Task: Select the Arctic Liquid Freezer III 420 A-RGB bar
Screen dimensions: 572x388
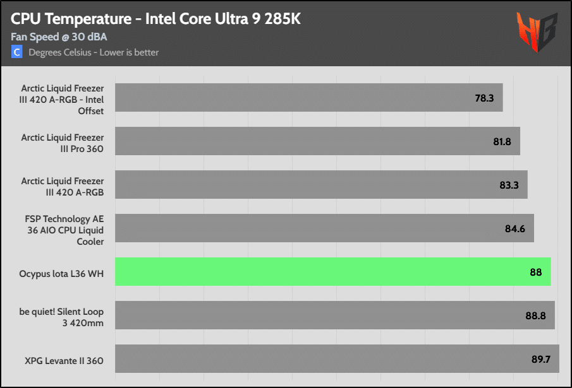Action: click(321, 184)
